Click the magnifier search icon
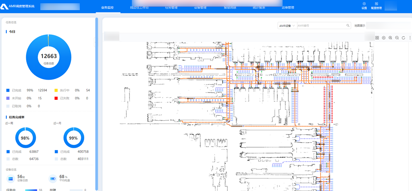This screenshot has height=191, width=412. click(x=348, y=26)
